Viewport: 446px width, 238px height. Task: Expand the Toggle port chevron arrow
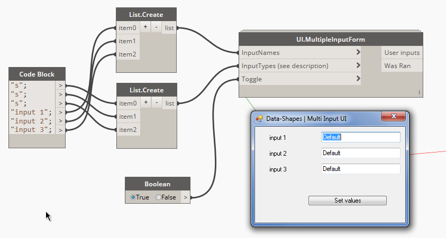[358, 78]
